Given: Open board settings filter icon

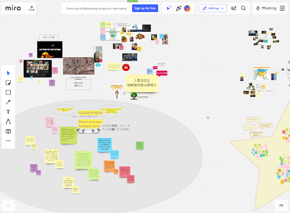Looking at the screenshot, I should [234, 8].
